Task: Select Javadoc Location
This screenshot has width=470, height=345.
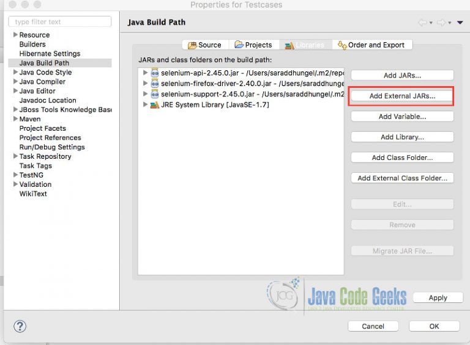Action: pyautogui.click(x=48, y=100)
